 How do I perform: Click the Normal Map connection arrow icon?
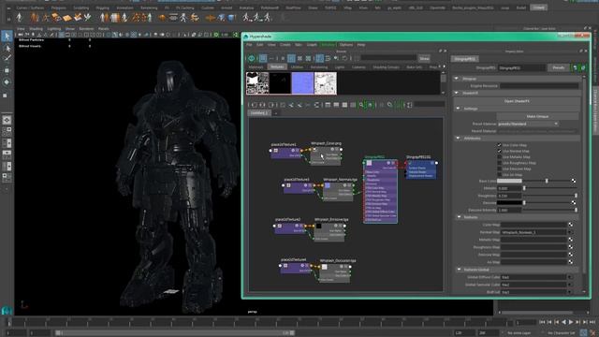[x=570, y=232]
